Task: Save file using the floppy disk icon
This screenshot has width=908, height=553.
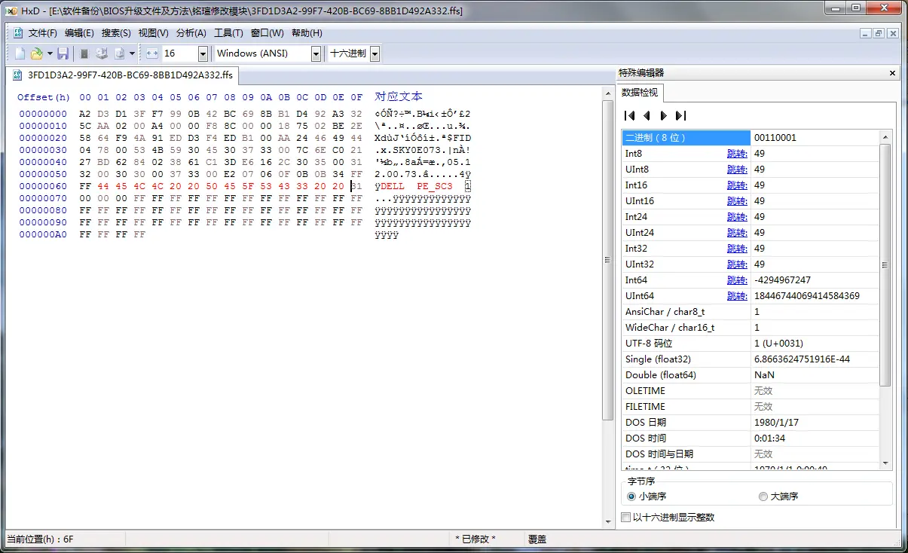Action: click(63, 53)
